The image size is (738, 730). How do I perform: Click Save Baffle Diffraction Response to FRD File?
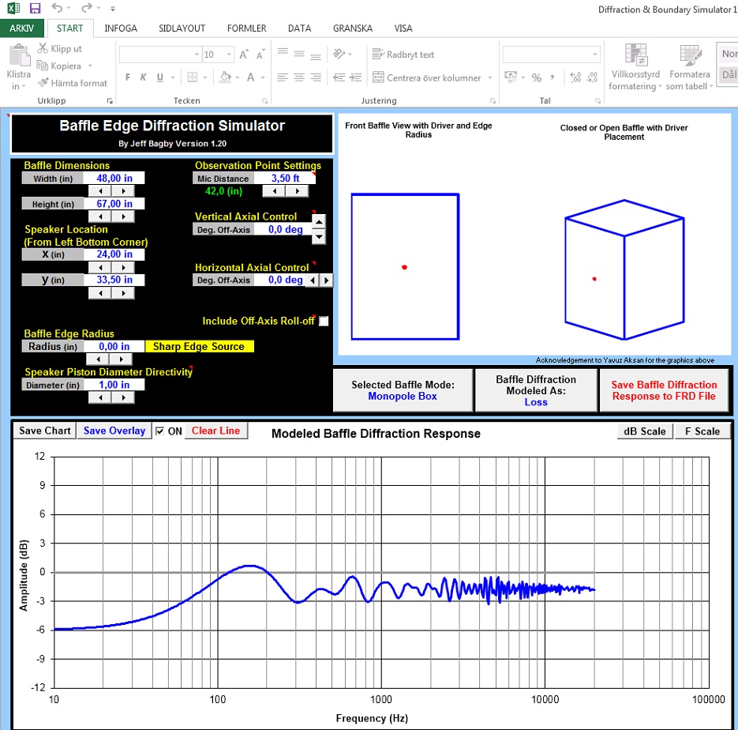(x=664, y=390)
